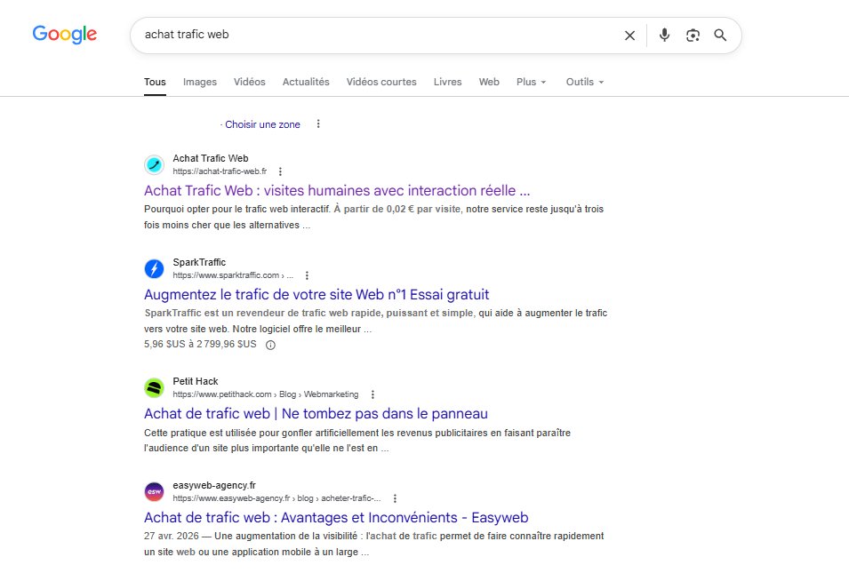Click the https://www.sparktraffic.com URL text
The width and height of the screenshot is (849, 573).
coord(233,275)
